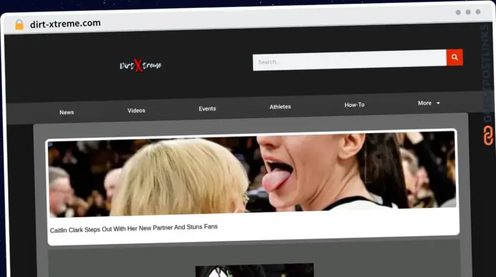Viewport: 496px width, 277px height.
Task: Open the Athletes page
Action: tap(280, 107)
